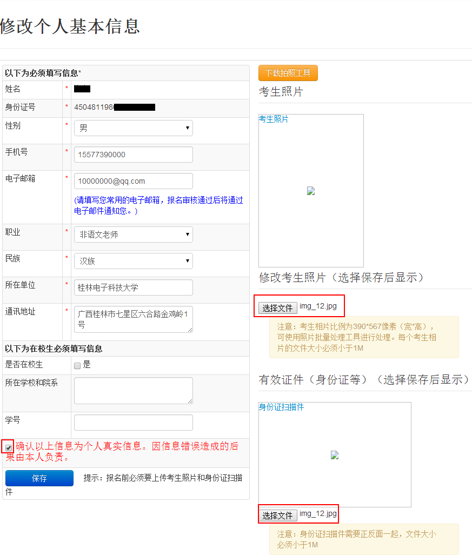Click inside the 通讯地址 textarea
Screen dimensions: 472x556
(133, 319)
